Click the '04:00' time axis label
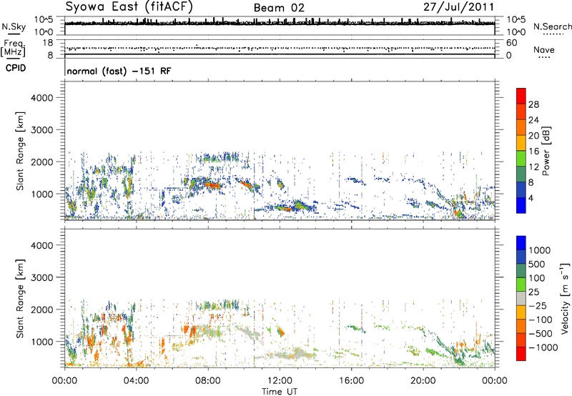 pyautogui.click(x=136, y=381)
